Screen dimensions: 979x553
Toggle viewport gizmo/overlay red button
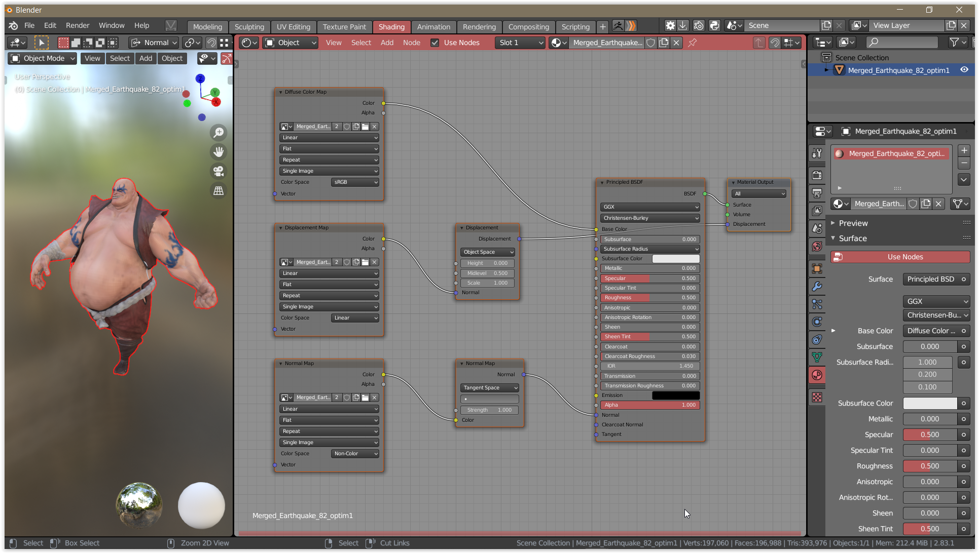click(227, 59)
